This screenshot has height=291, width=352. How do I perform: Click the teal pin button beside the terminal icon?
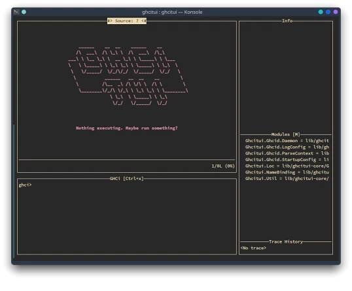(24, 12)
